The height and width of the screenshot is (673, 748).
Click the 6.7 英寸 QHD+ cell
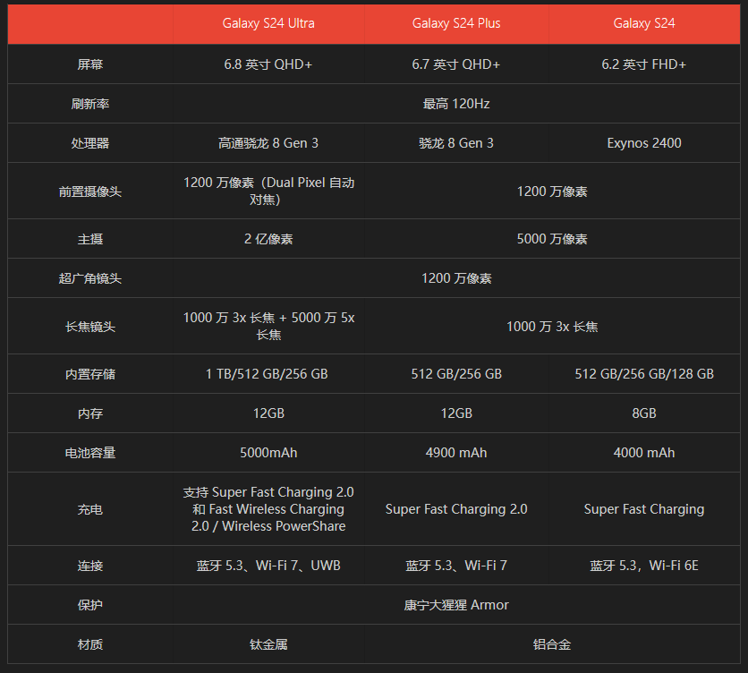click(x=456, y=64)
